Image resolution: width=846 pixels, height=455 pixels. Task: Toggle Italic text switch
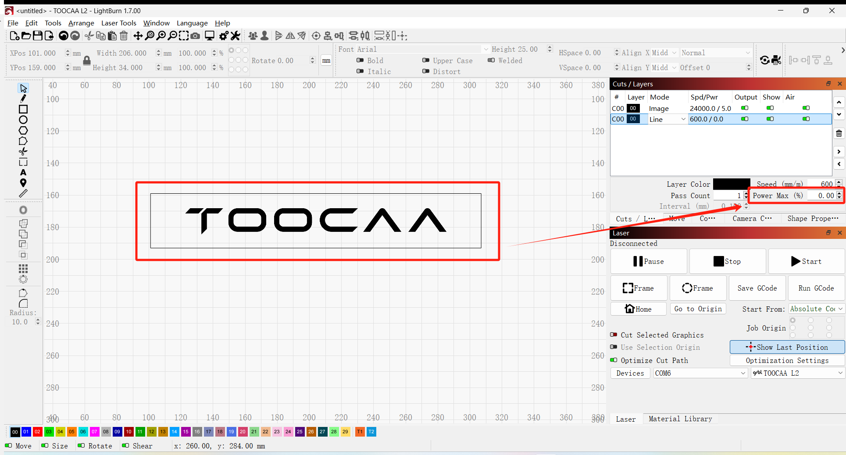pos(360,71)
